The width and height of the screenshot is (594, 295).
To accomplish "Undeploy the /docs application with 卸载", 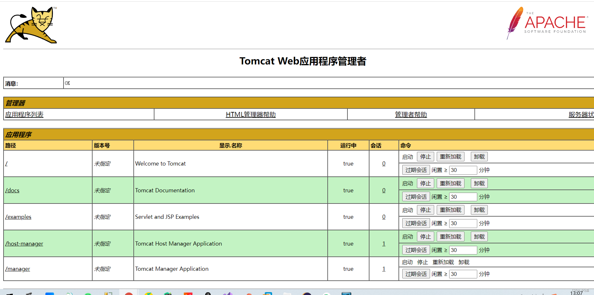I will [479, 183].
